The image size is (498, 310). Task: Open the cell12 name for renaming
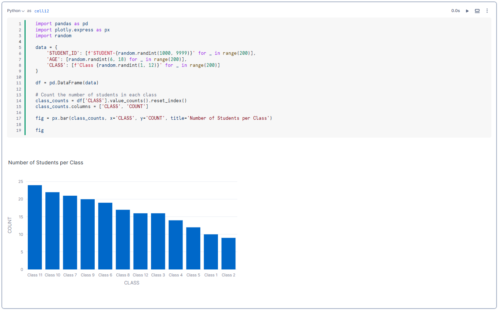click(41, 11)
